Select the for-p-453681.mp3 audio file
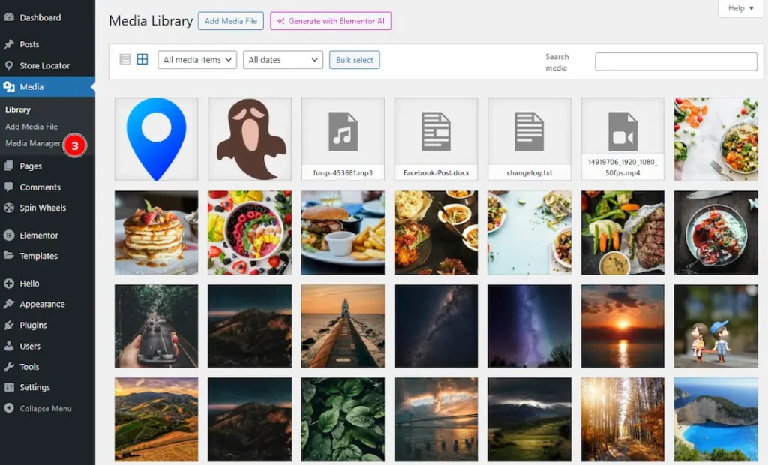Viewport: 768px width, 465px height. [343, 139]
